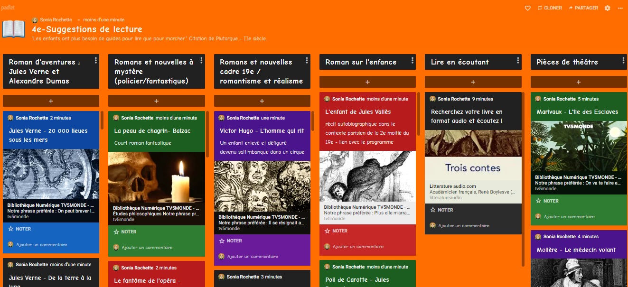Open the skull and candle thumbnail

(157, 177)
